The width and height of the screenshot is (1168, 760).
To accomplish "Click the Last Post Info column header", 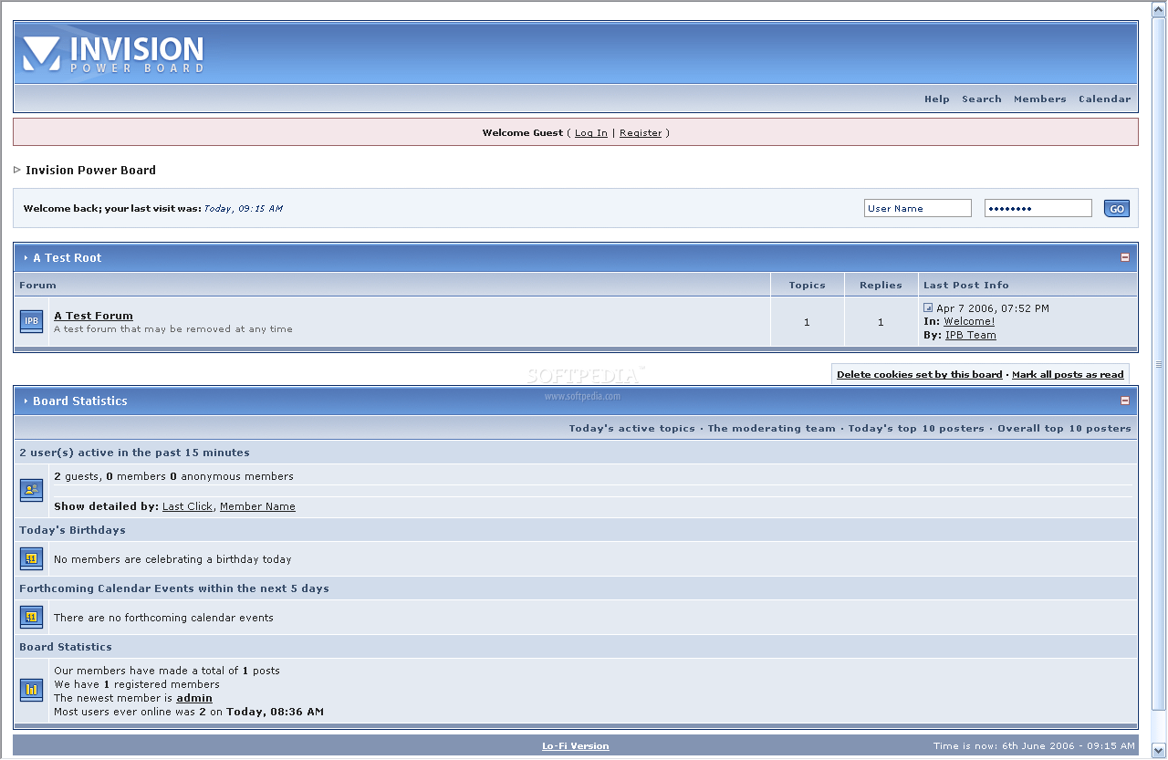I will pos(1027,285).
